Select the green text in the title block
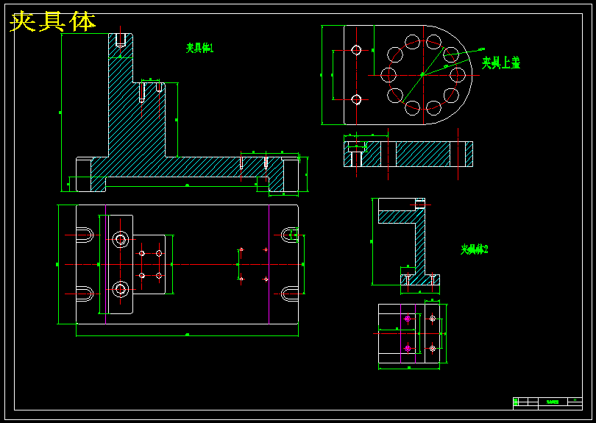Screen dimensions: 596x423 coord(553,402)
